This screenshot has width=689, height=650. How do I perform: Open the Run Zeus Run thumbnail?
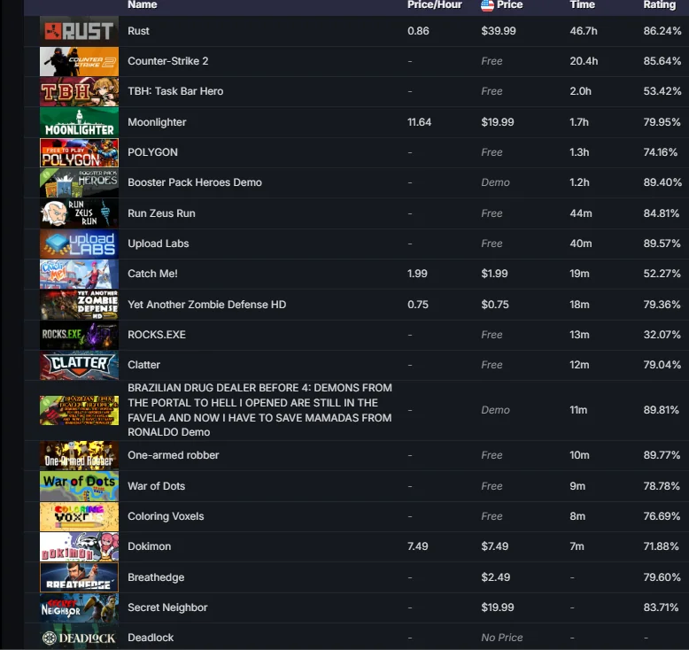pyautogui.click(x=79, y=213)
